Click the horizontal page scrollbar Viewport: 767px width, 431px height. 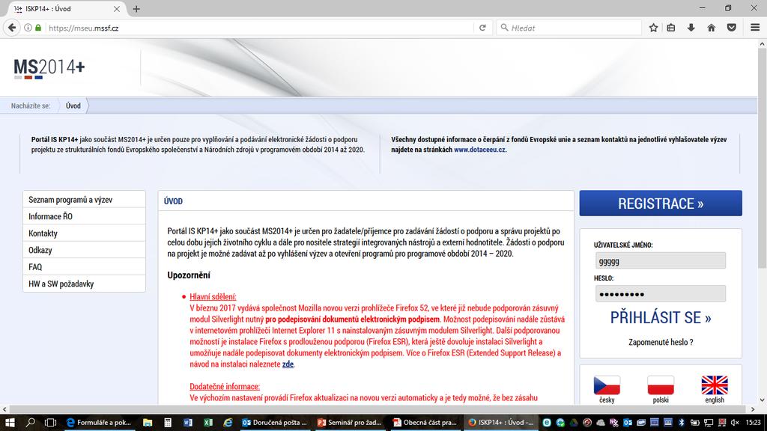point(379,409)
